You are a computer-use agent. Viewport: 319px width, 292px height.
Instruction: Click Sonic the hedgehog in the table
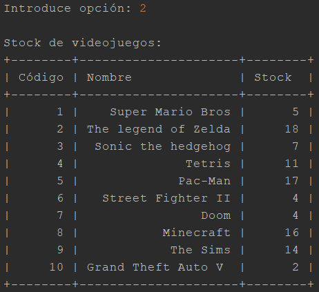(x=163, y=147)
